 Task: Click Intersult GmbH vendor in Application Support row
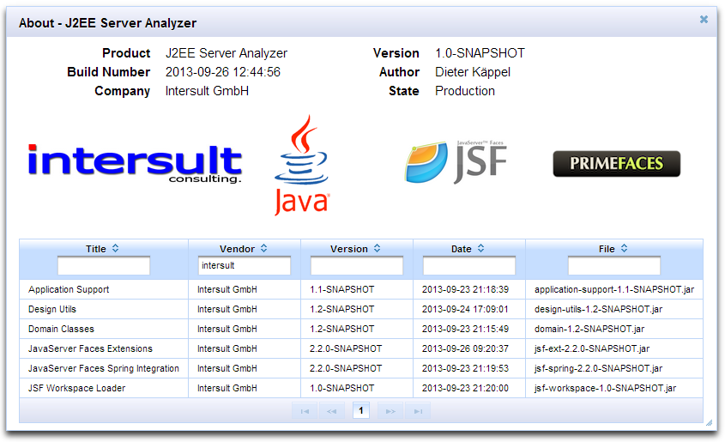(227, 289)
